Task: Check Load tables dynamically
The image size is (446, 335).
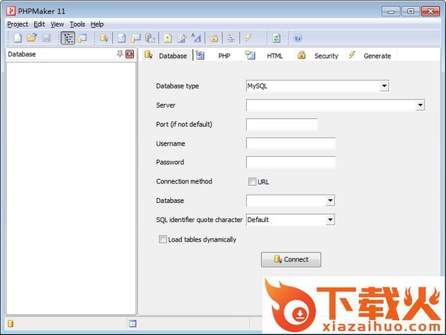Action: (x=163, y=239)
